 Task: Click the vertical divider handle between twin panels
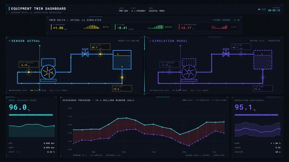144,65
